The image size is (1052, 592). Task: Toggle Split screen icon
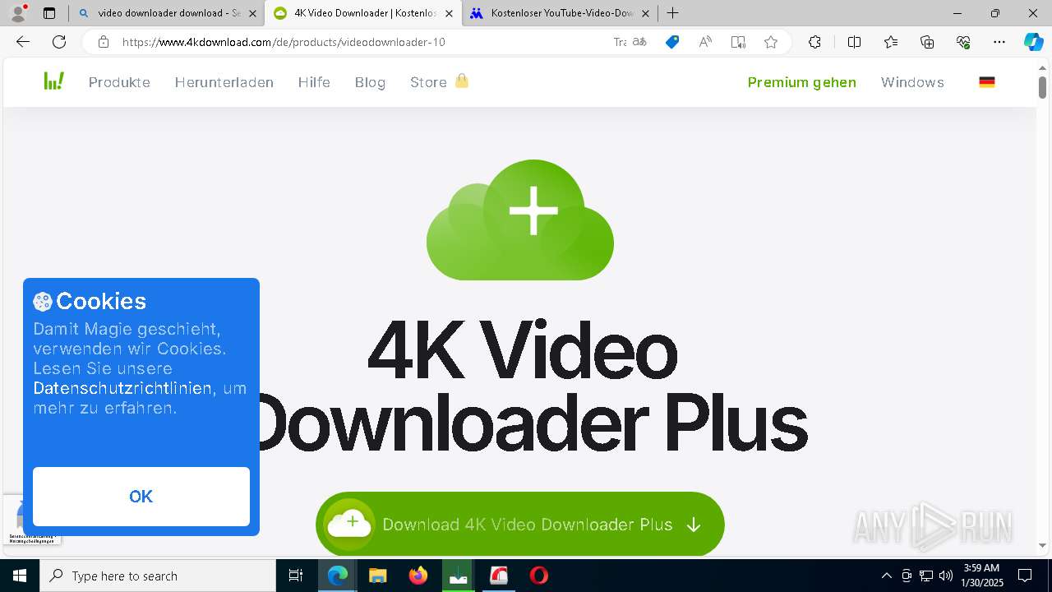[x=854, y=42]
